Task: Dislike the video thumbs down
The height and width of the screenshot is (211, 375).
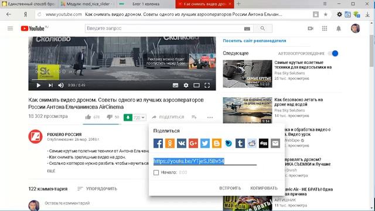Action: point(110,117)
